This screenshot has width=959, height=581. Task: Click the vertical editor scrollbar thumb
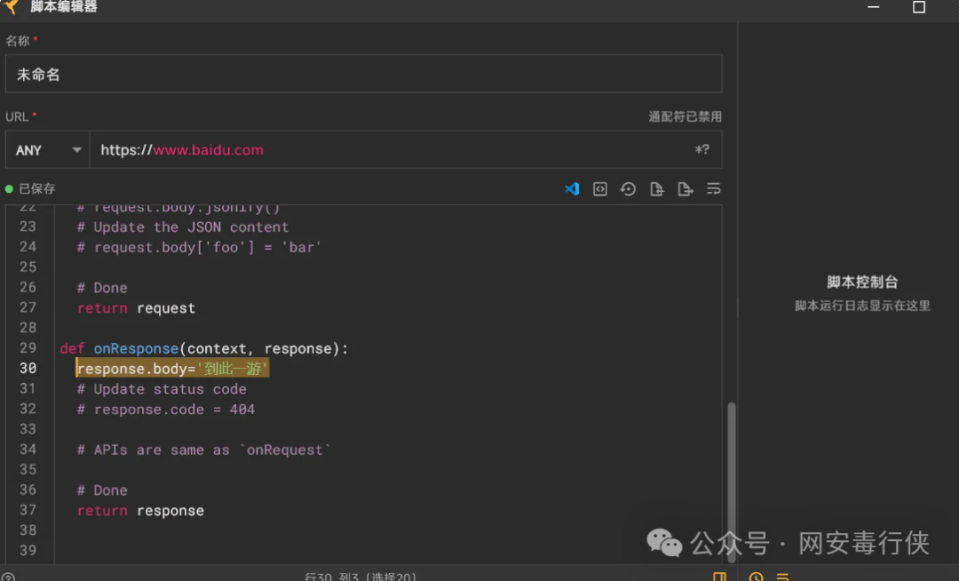click(x=731, y=482)
